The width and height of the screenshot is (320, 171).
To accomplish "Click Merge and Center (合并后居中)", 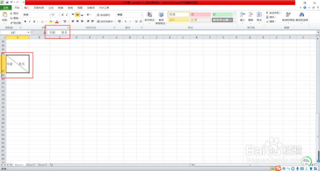I will [x=105, y=21].
